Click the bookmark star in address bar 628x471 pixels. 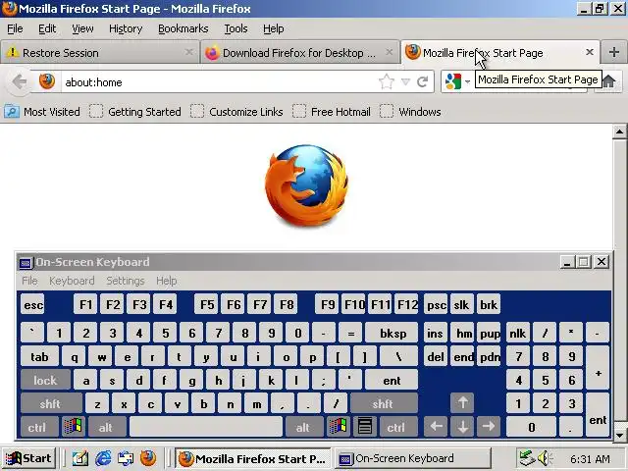tap(386, 81)
